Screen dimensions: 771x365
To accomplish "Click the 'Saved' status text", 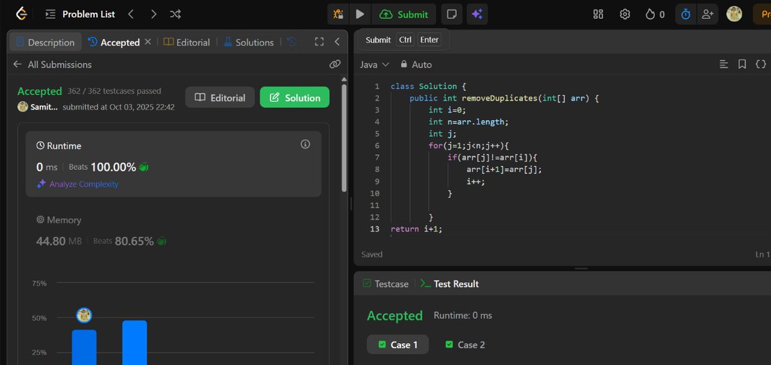I will point(372,254).
